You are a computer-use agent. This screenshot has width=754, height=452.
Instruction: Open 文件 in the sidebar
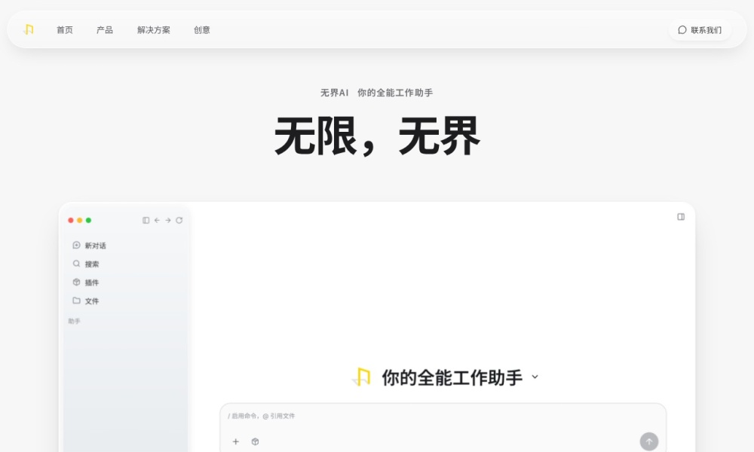(86, 301)
